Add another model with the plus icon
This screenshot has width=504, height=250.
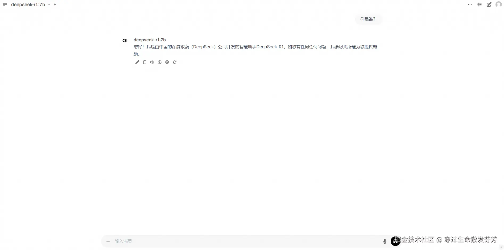(x=55, y=5)
